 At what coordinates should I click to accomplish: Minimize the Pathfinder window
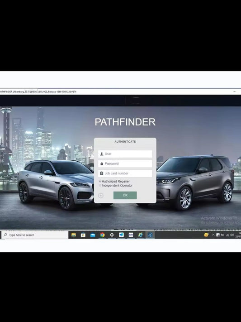pyautogui.click(x=234, y=91)
